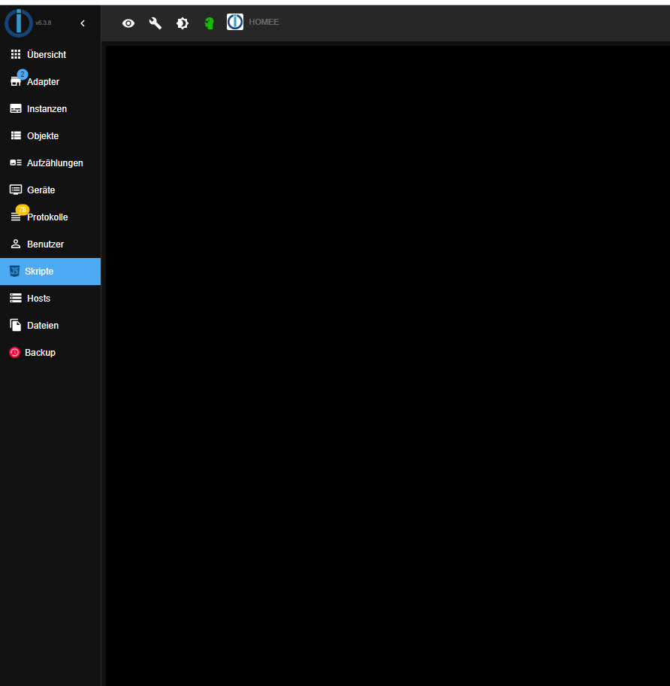The height and width of the screenshot is (686, 670).
Task: Click the Hosts server icon
Action: [16, 299]
